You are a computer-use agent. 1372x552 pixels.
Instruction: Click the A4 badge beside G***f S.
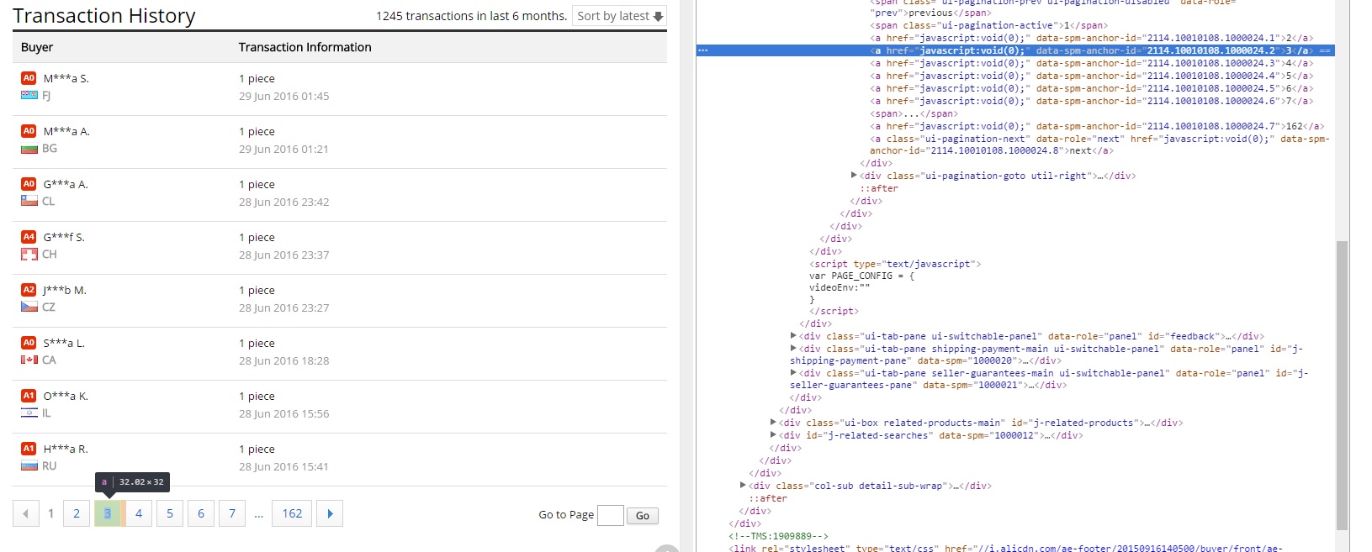tap(29, 237)
